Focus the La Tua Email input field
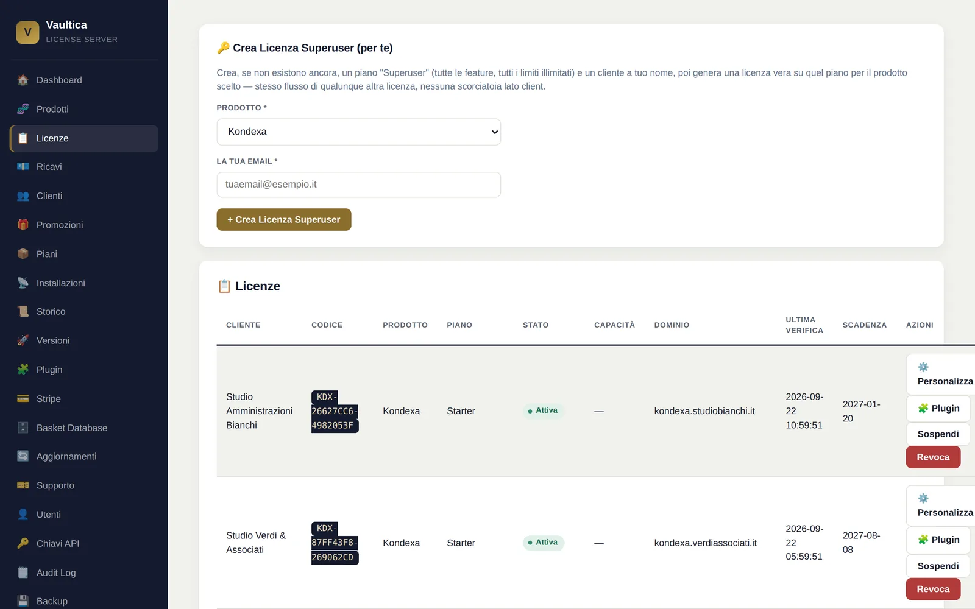 click(x=359, y=185)
